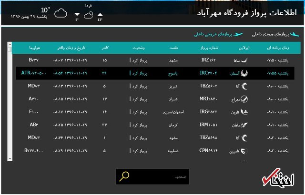
Task: Click destination یاسوج in highlighted row
Action: coord(173,74)
